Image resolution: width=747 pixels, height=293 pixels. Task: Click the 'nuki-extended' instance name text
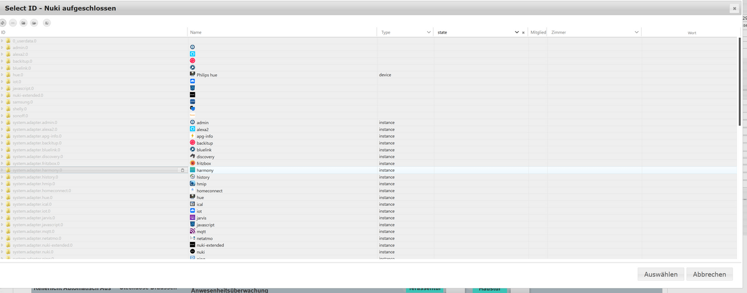tap(210, 245)
